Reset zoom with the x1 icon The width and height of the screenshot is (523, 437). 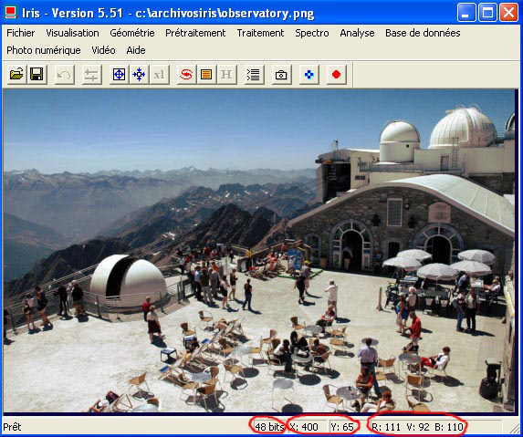[160, 74]
